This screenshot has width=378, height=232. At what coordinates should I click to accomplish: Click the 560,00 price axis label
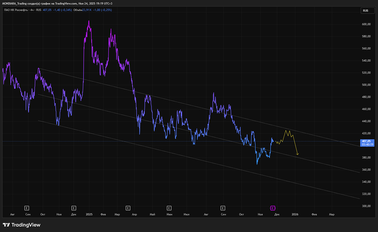click(366, 48)
